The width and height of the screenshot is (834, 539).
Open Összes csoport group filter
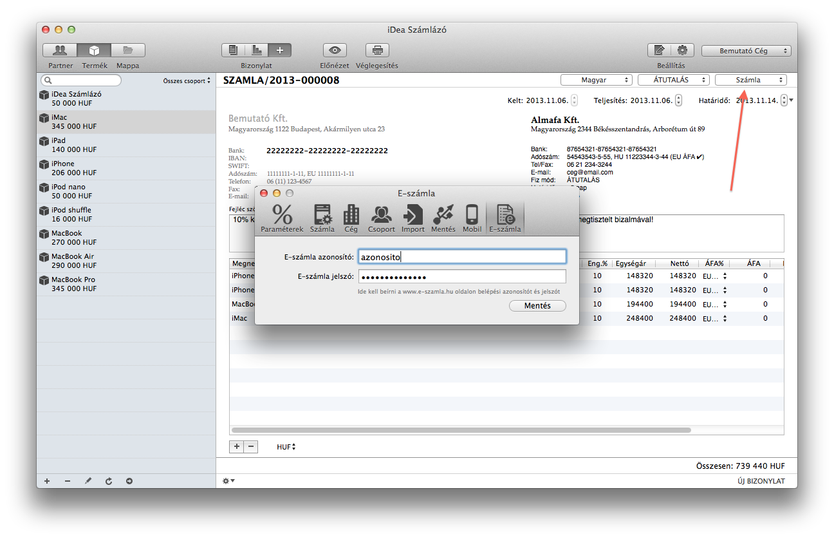187,80
